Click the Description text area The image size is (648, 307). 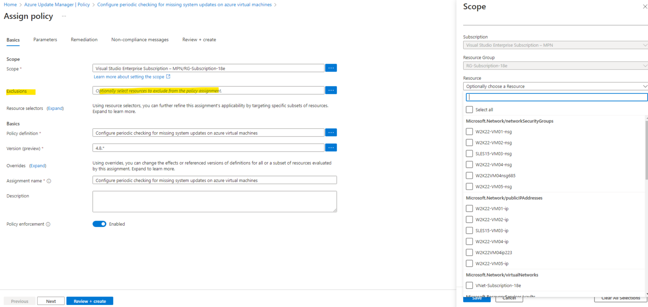pos(215,202)
